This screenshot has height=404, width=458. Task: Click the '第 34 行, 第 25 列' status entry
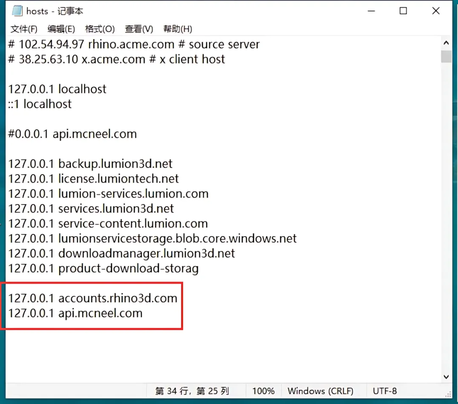point(192,391)
